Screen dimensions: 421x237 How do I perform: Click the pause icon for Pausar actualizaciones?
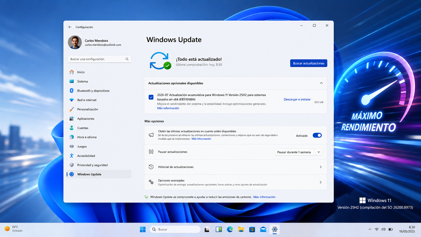(151, 152)
